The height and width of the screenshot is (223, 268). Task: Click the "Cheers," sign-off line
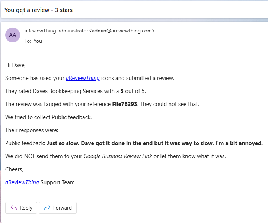tap(14, 169)
